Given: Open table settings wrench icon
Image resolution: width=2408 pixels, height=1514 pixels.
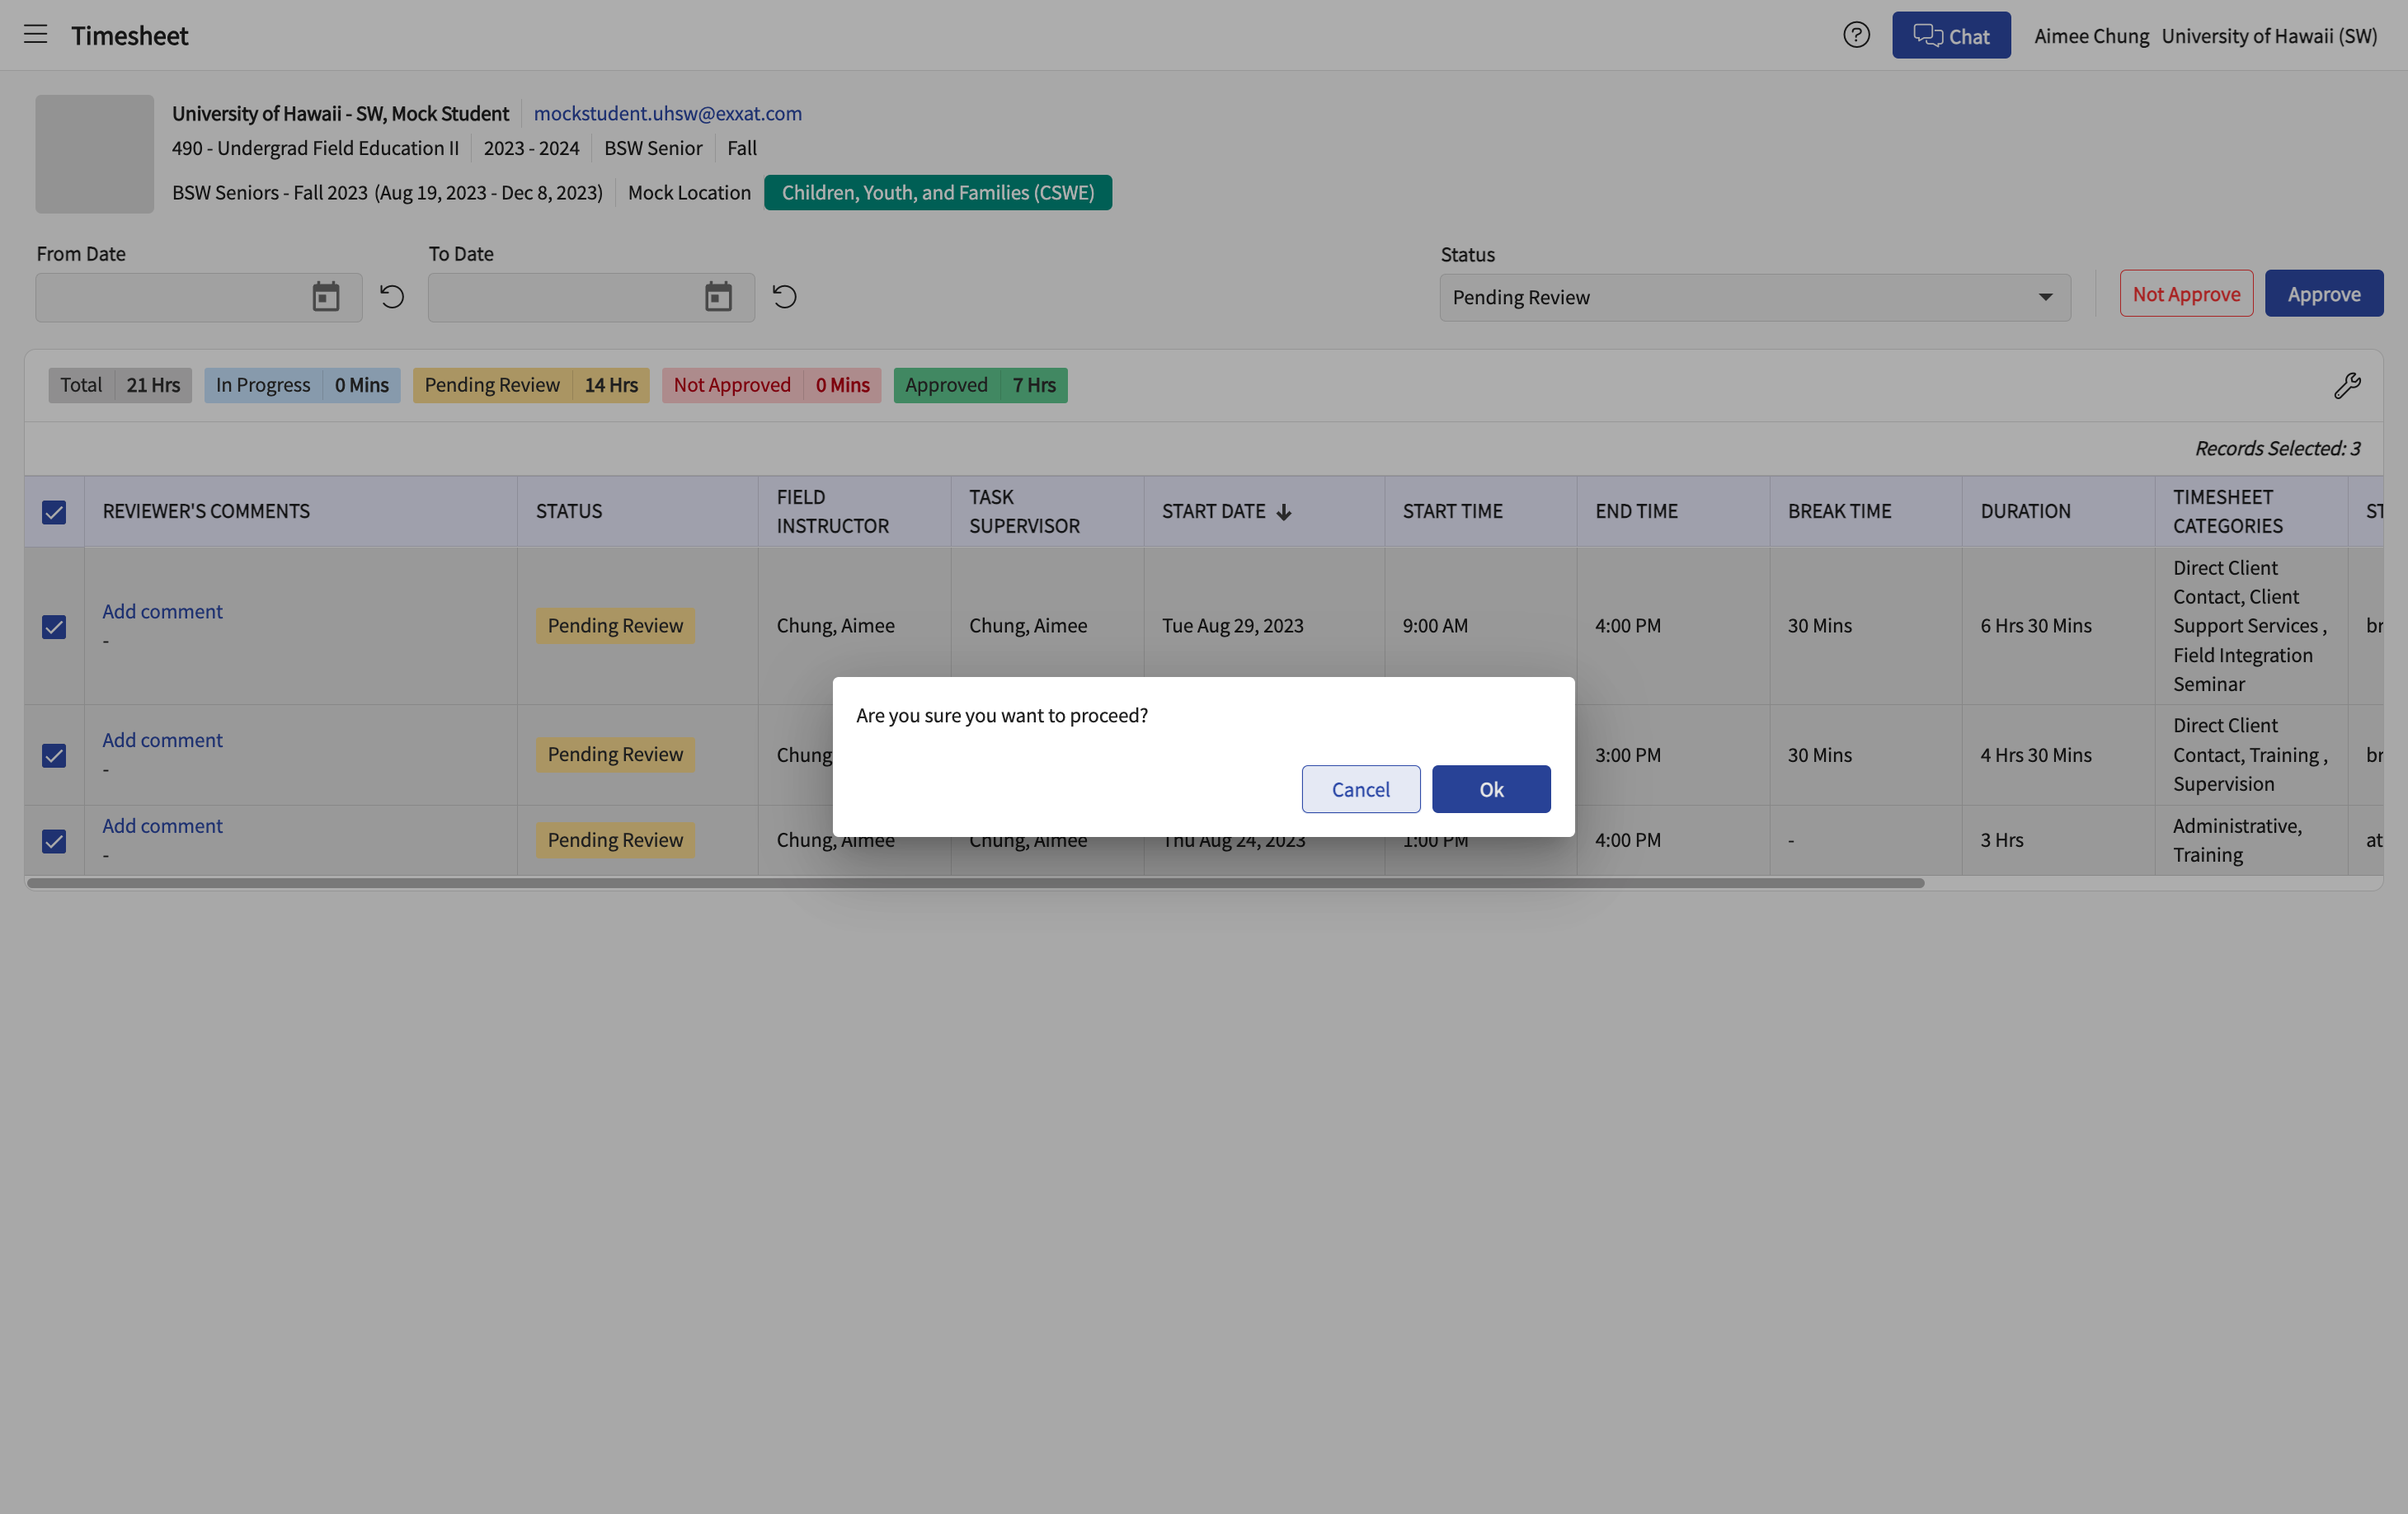Looking at the screenshot, I should (2347, 386).
